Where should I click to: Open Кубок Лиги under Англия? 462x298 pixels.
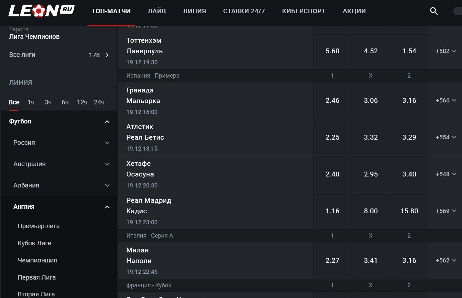[x=35, y=243]
